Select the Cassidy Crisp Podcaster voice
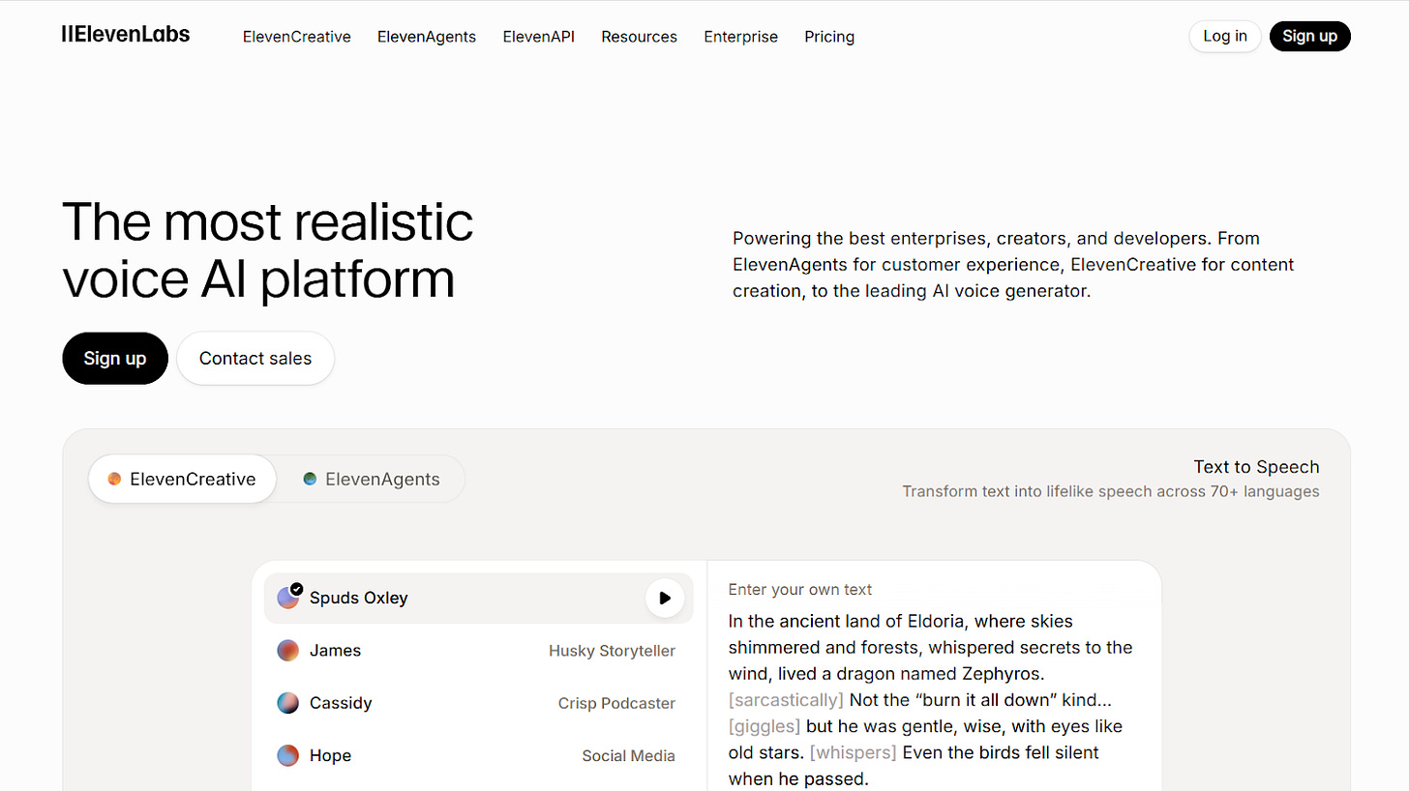 point(479,703)
